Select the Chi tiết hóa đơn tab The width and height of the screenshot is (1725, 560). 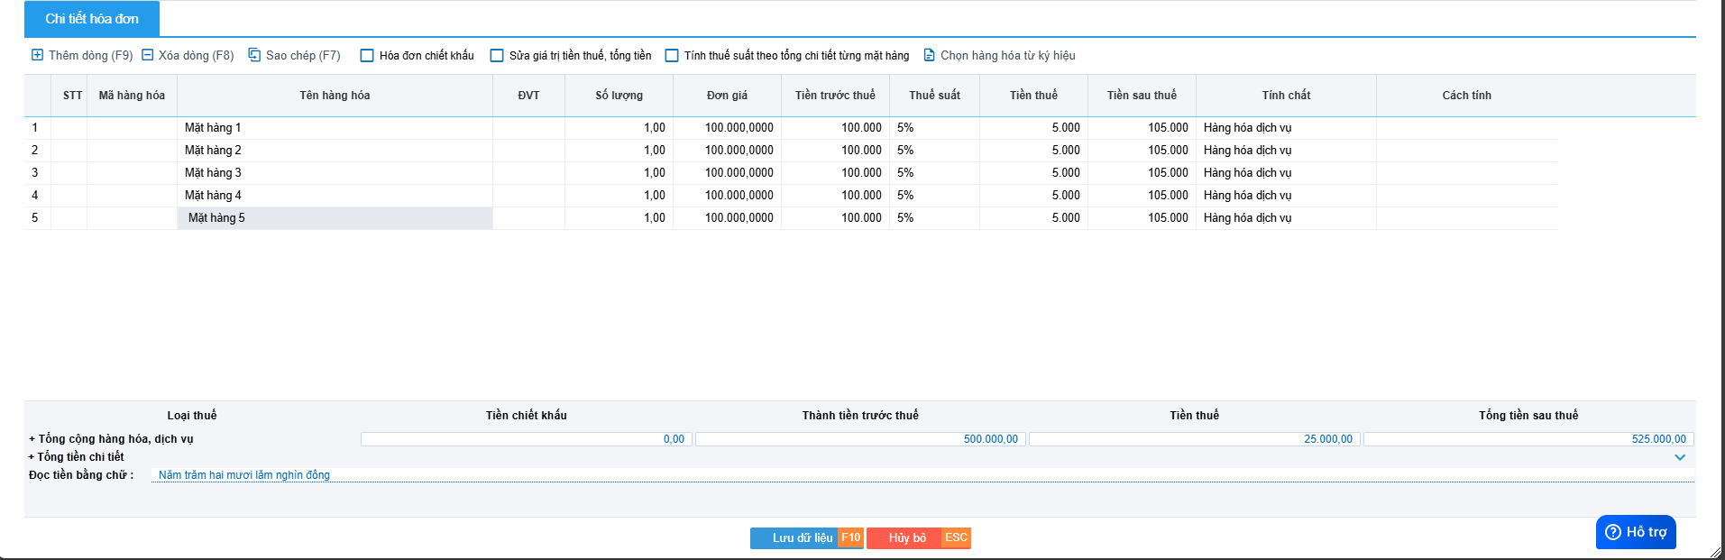tap(92, 19)
